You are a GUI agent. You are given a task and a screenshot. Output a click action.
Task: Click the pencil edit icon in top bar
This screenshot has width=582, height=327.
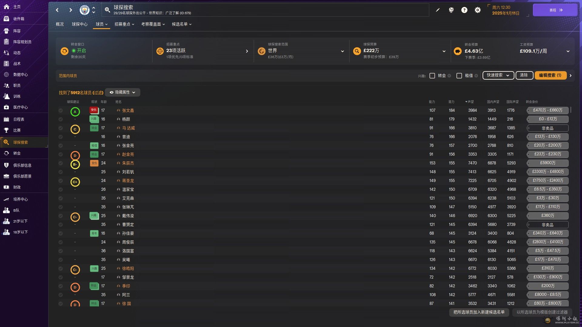(x=438, y=10)
